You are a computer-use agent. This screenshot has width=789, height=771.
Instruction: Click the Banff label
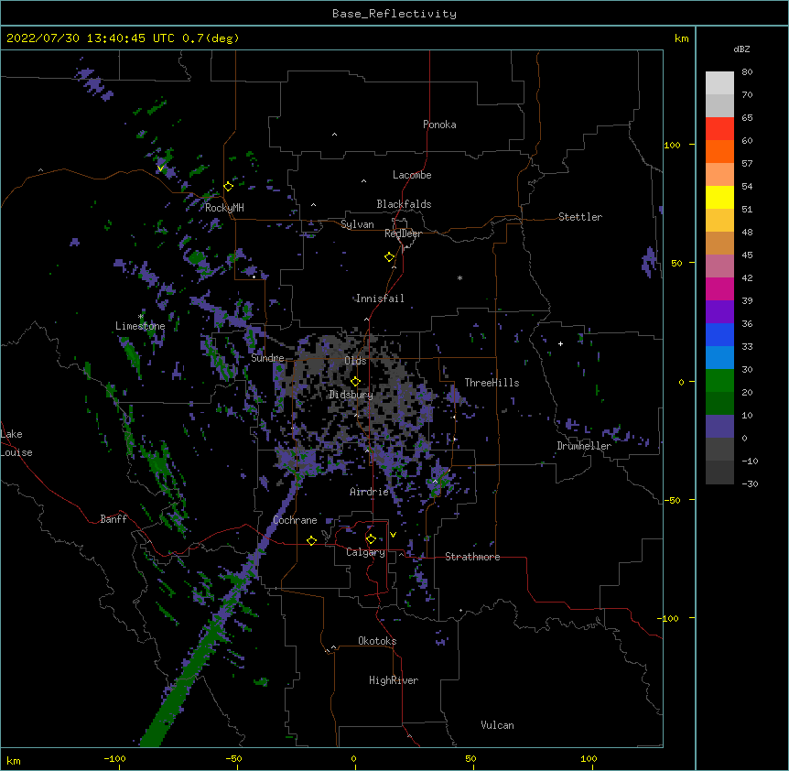[113, 519]
